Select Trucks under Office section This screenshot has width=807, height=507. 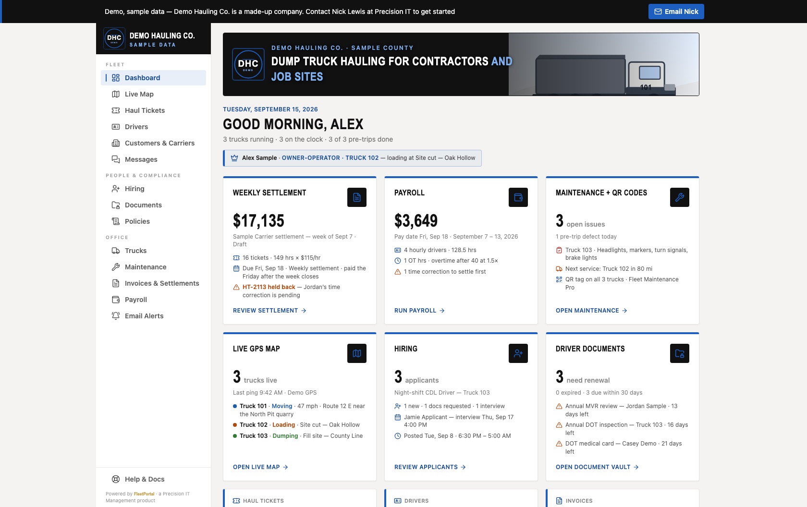click(154, 251)
